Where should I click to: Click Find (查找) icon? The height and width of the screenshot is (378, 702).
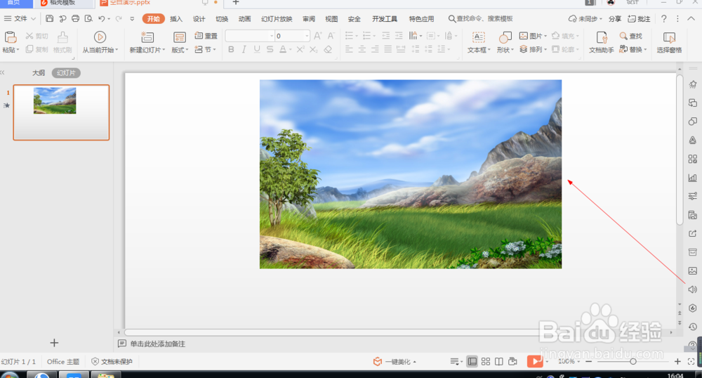tap(623, 36)
